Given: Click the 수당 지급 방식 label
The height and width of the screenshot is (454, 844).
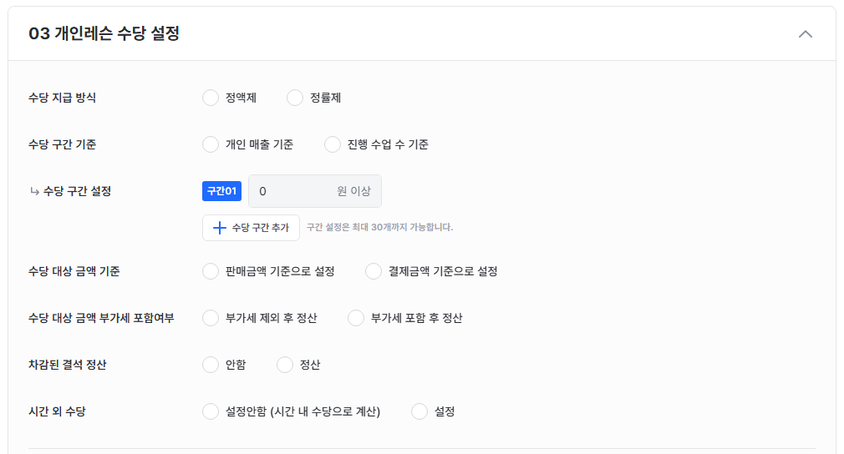Looking at the screenshot, I should (x=62, y=98).
